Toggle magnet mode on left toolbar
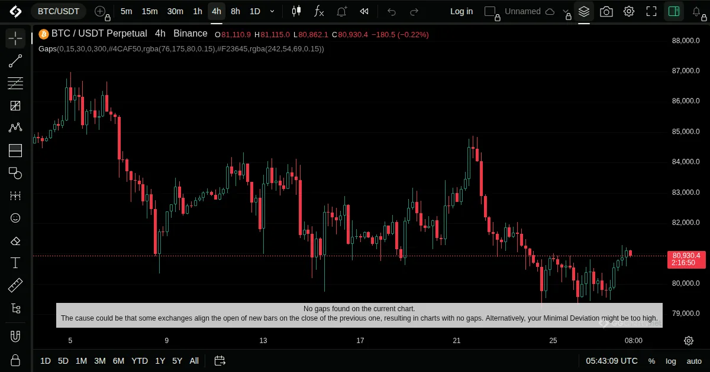This screenshot has width=710, height=372. pos(15,337)
